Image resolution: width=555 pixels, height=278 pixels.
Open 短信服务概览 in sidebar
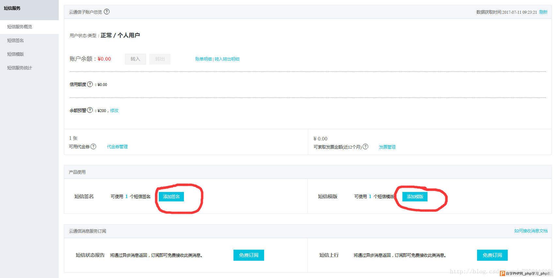pos(29,27)
